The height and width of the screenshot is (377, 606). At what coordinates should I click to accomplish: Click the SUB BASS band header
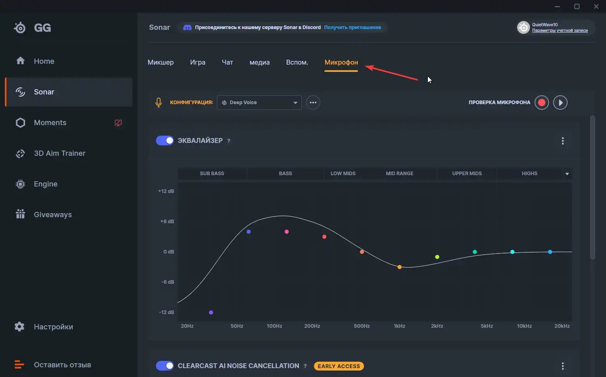pos(212,174)
